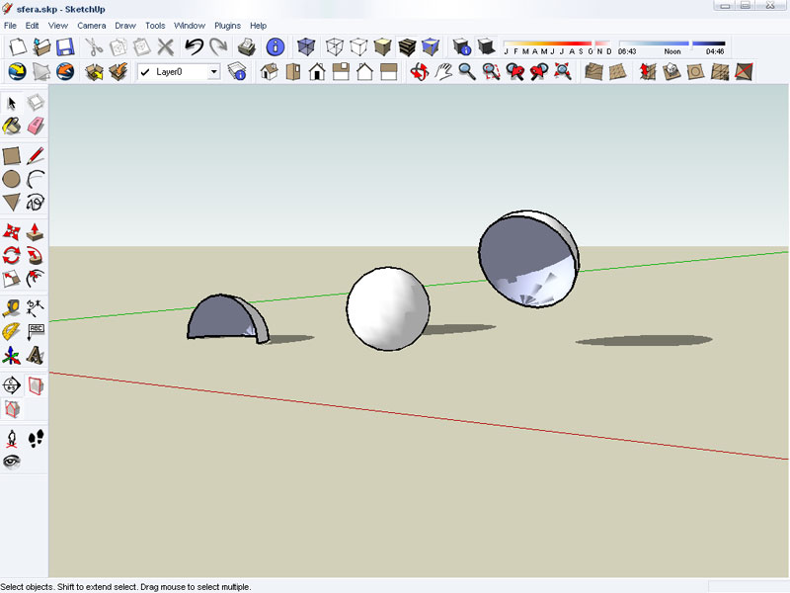Open the Layer0 layer dropdown
Image resolution: width=790 pixels, height=593 pixels.
(214, 72)
